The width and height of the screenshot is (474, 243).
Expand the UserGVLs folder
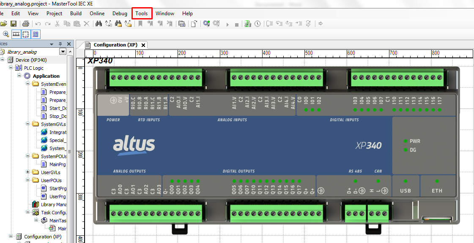pyautogui.click(x=27, y=172)
